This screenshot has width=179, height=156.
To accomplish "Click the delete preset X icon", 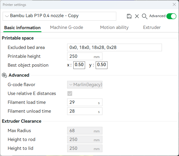I will 137,16.
